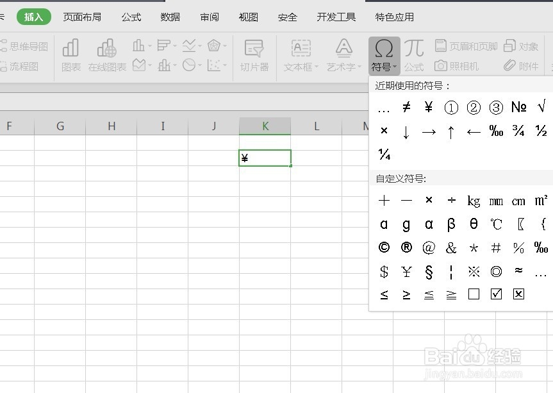The image size is (553, 393).
Task: Select column G header
Action: click(60, 126)
